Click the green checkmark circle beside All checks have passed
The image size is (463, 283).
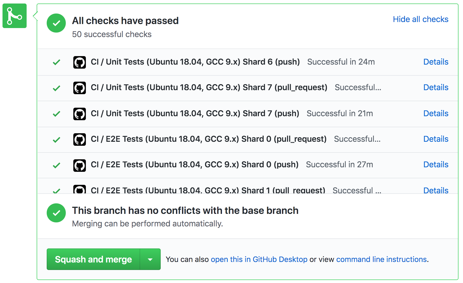(x=56, y=23)
